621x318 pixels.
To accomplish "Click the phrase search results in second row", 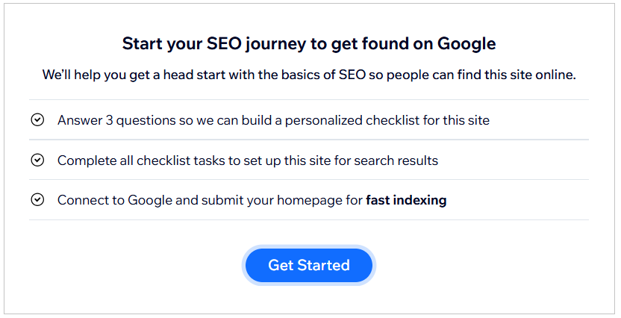I will pyautogui.click(x=402, y=160).
